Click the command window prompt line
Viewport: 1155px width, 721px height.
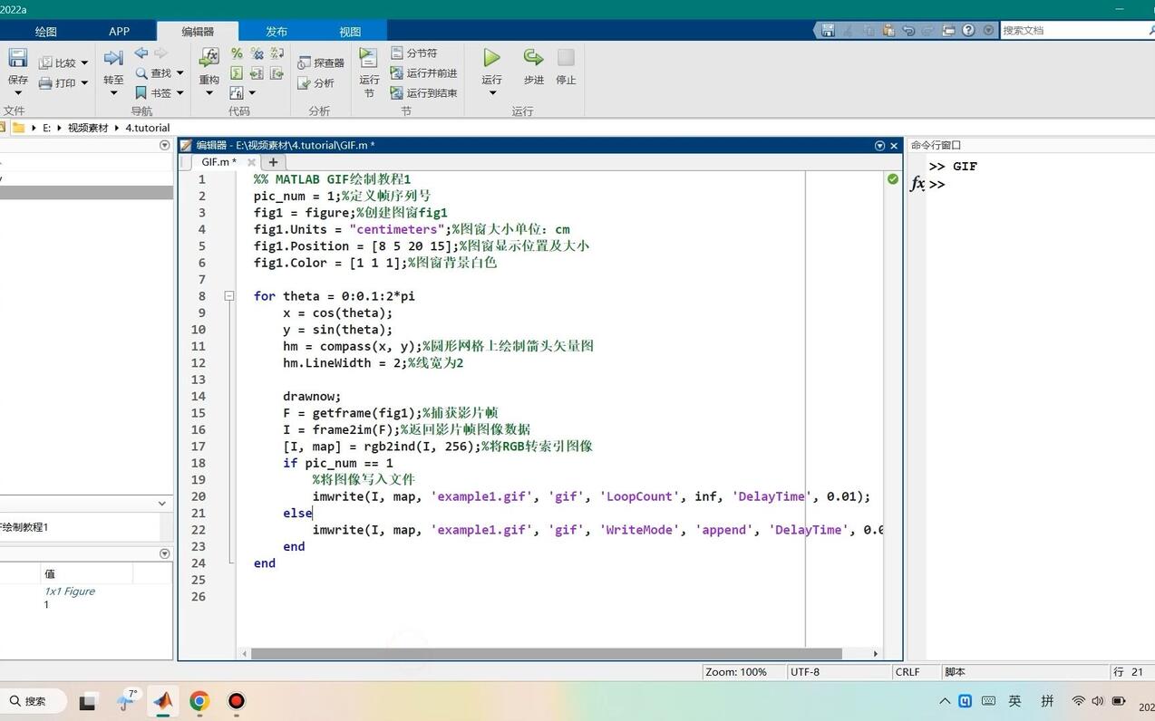click(x=937, y=184)
